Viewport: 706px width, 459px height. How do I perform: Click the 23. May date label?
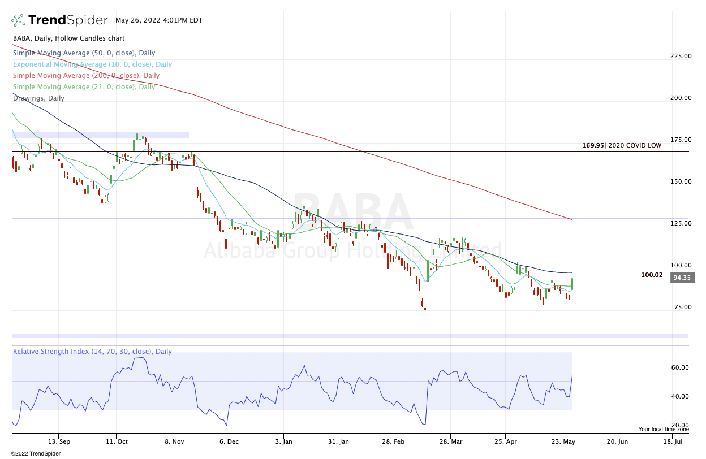(563, 441)
